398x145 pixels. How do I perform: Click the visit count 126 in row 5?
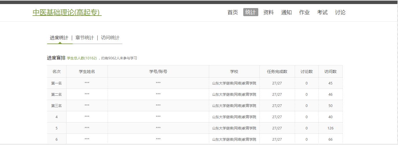point(330,128)
